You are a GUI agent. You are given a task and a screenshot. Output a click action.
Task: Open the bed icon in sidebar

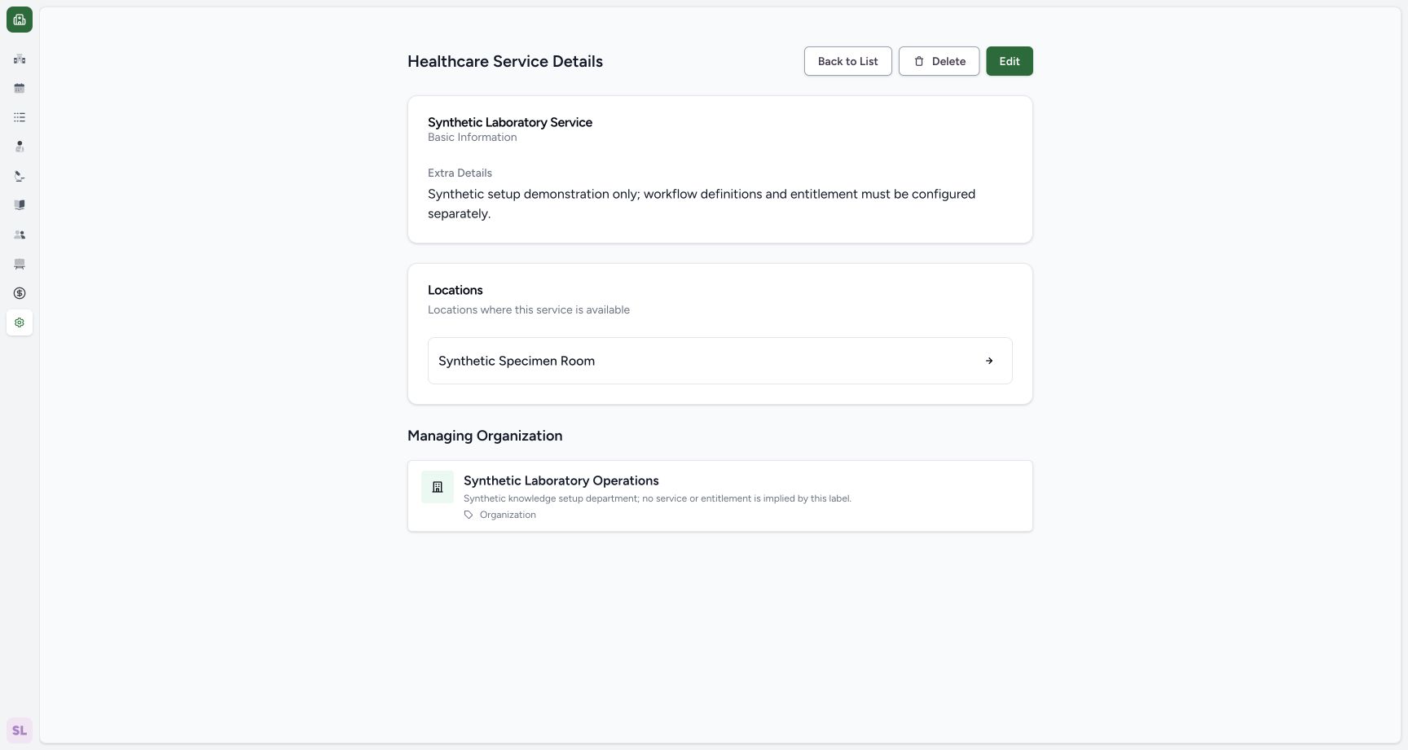(20, 264)
